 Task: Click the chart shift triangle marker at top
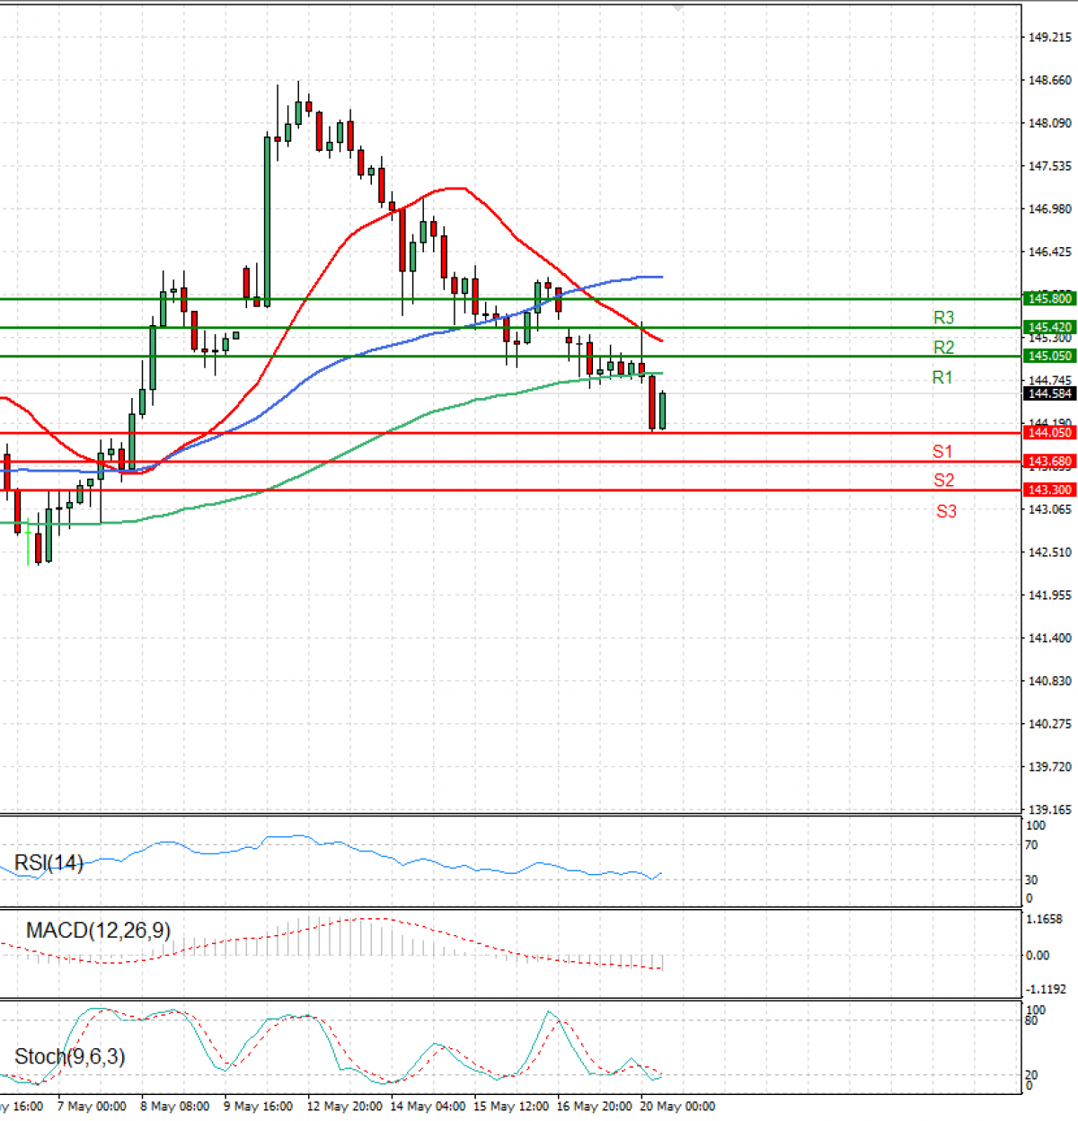[x=678, y=8]
